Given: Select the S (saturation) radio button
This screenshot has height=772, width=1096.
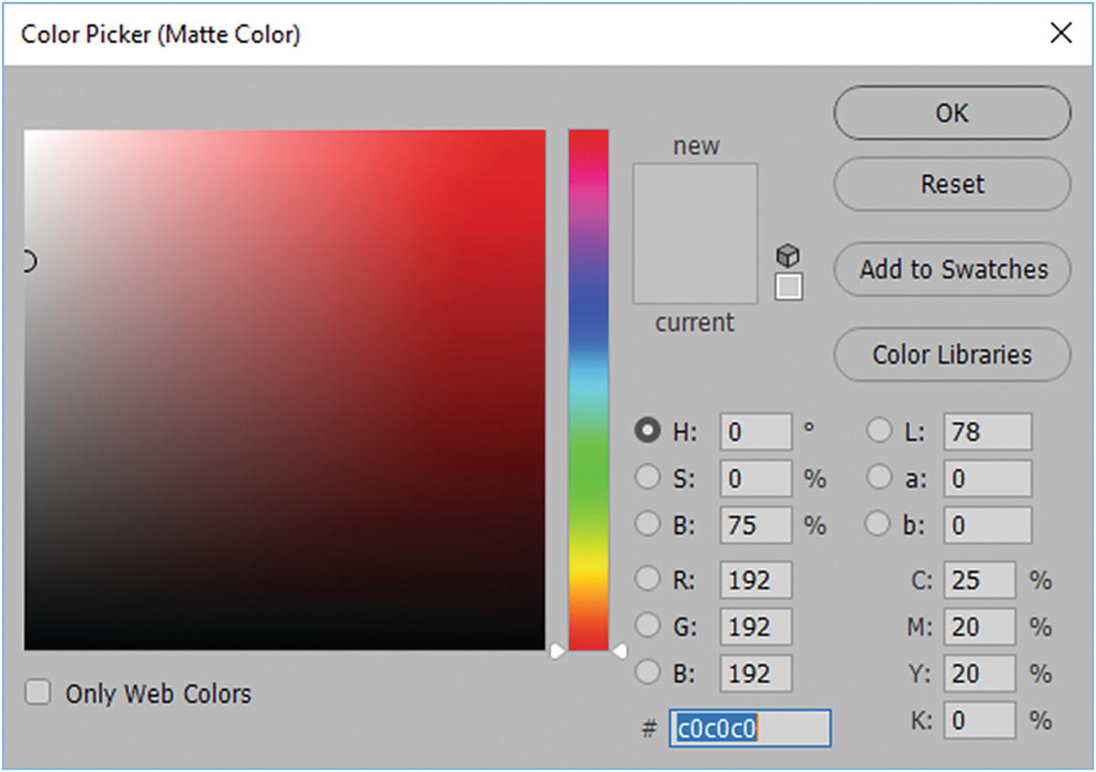Looking at the screenshot, I should point(648,478).
